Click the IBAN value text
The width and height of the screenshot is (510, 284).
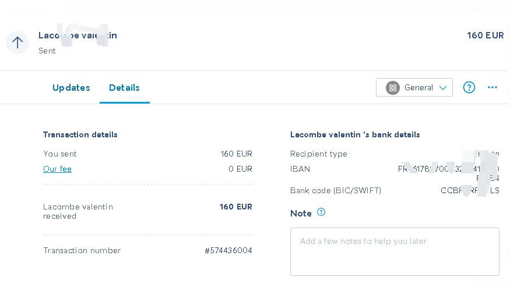pyautogui.click(x=449, y=173)
